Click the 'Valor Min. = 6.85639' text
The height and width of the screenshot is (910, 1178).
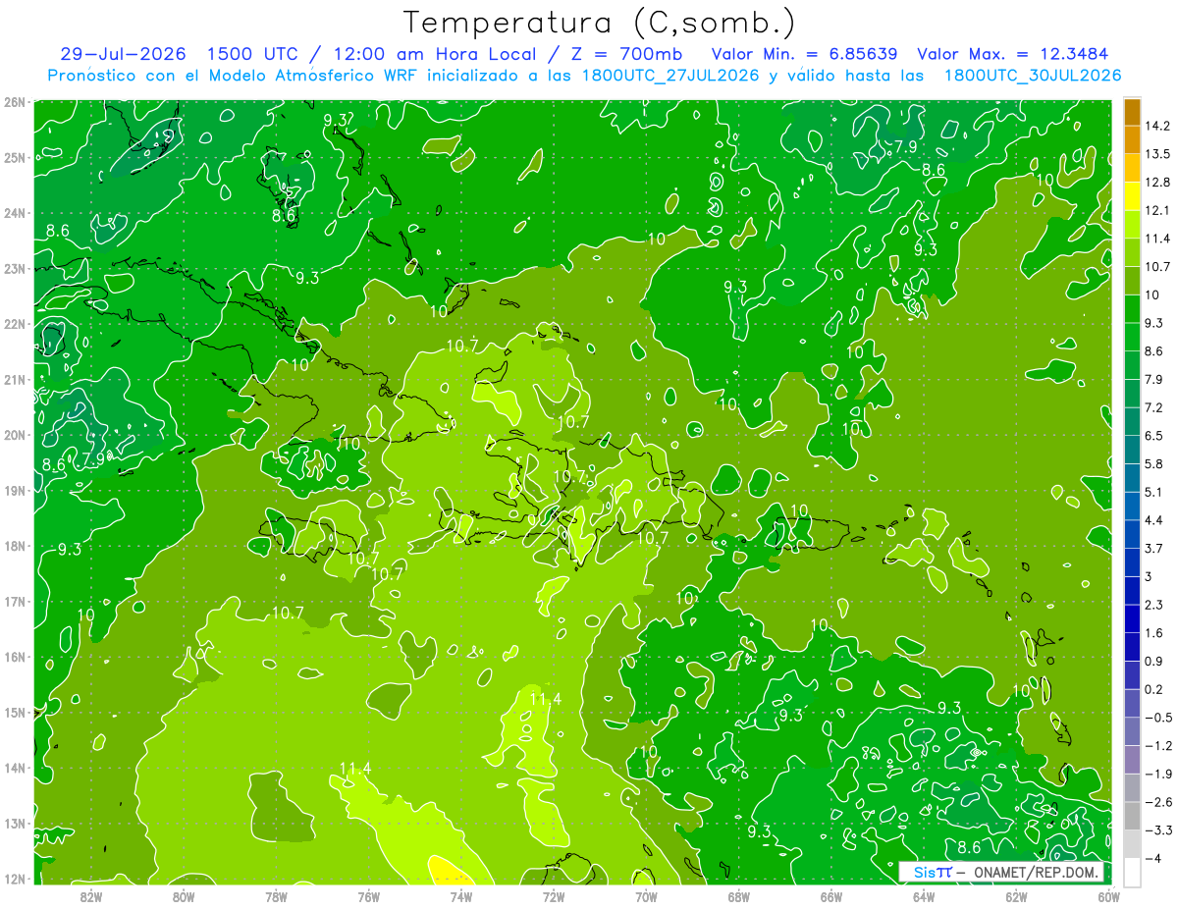pyautogui.click(x=807, y=54)
